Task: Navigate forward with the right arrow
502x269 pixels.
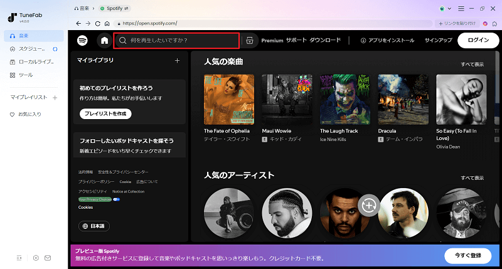Action: (x=88, y=23)
